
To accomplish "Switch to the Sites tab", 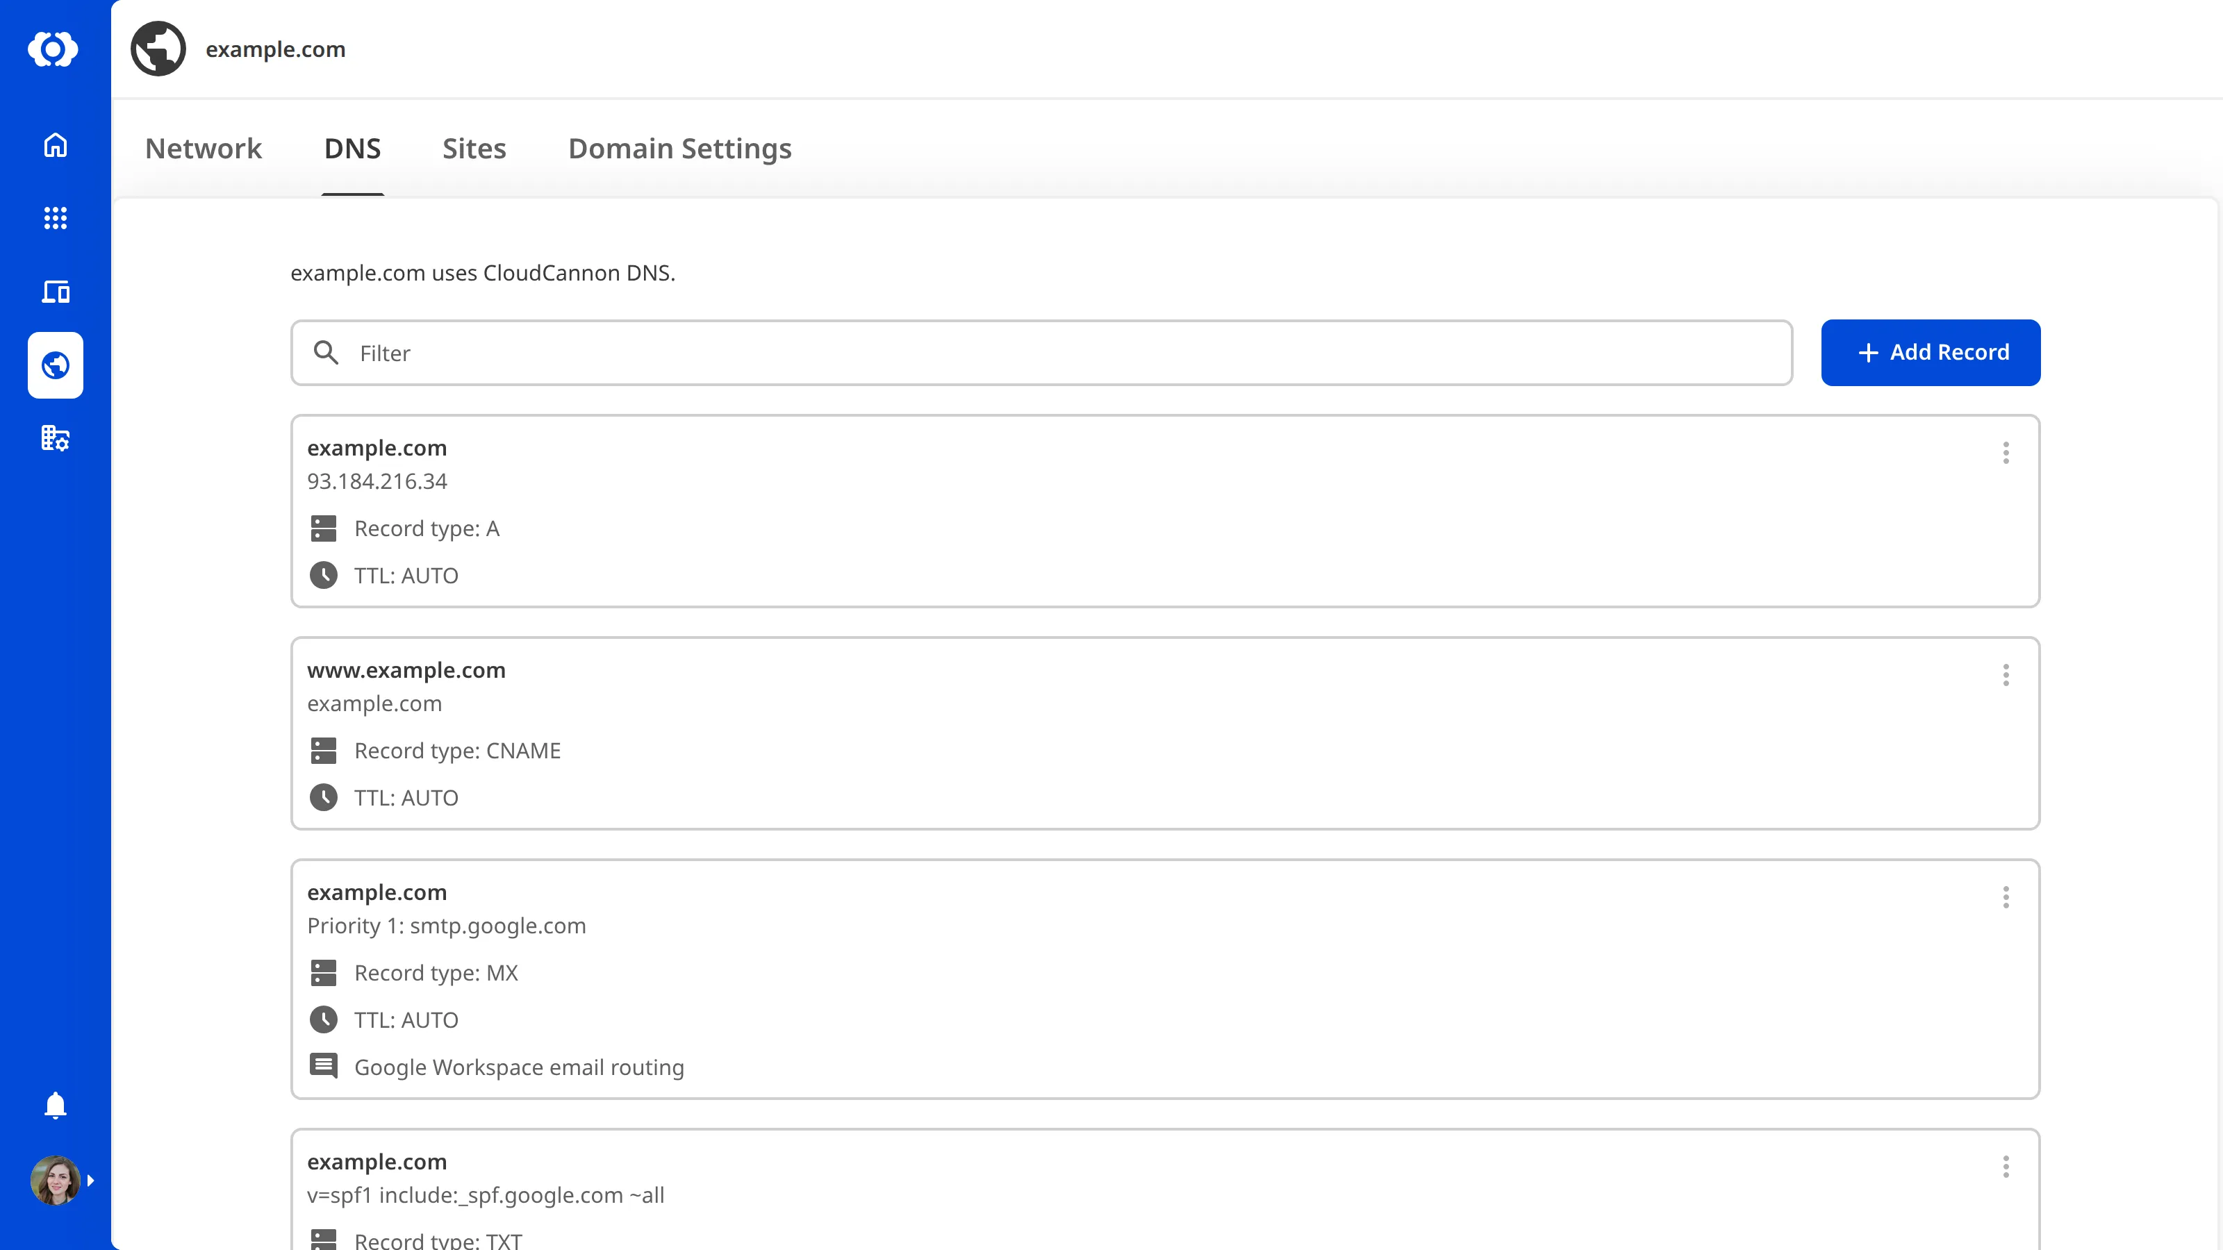I will coord(474,149).
